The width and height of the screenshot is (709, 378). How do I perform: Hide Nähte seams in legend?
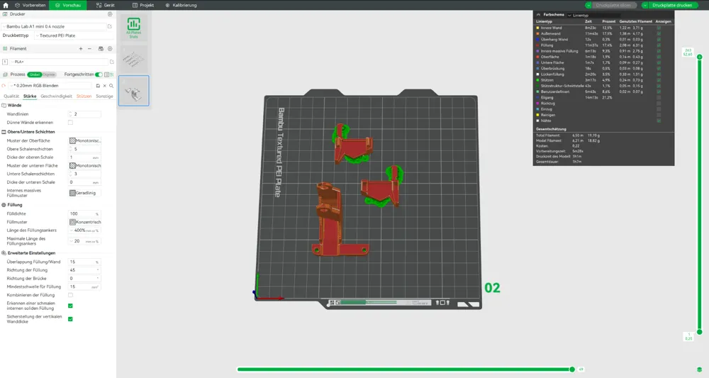659,121
